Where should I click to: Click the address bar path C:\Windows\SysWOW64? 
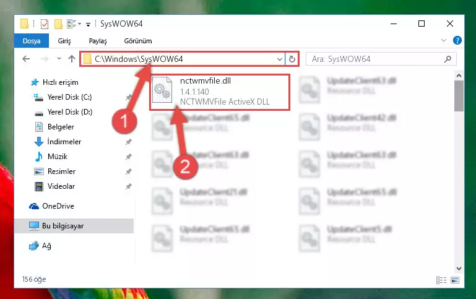(x=139, y=59)
